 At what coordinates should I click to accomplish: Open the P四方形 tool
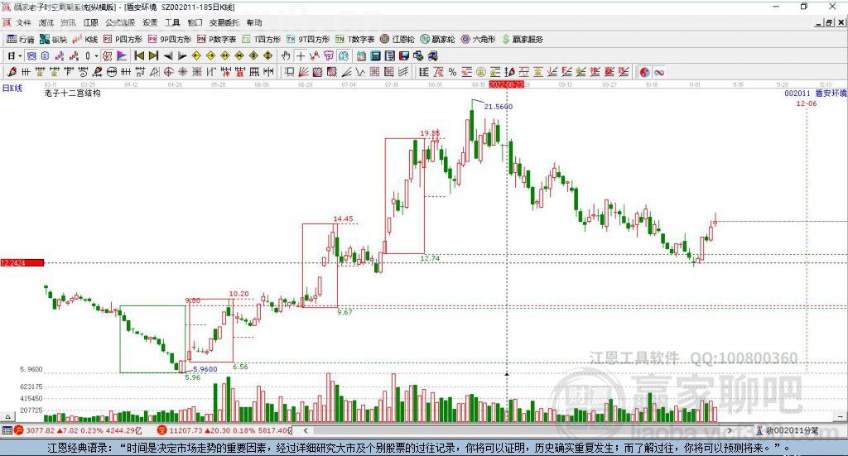click(x=123, y=40)
